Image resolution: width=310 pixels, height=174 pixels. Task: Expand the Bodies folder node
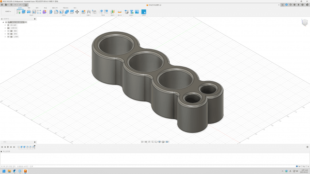(x=5, y=34)
